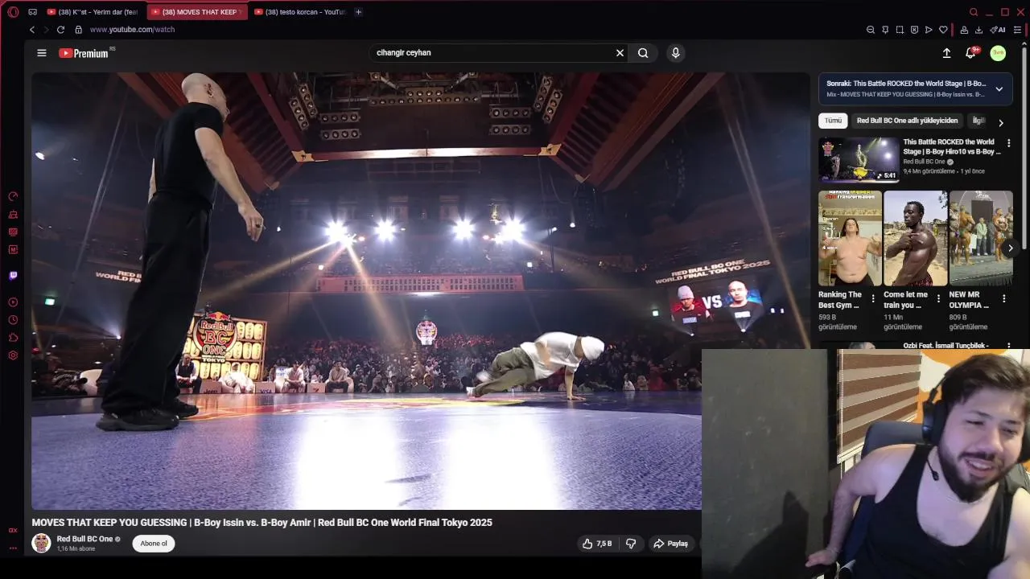Open the Come let me train short thumbnail
1030x579 pixels.
point(916,238)
